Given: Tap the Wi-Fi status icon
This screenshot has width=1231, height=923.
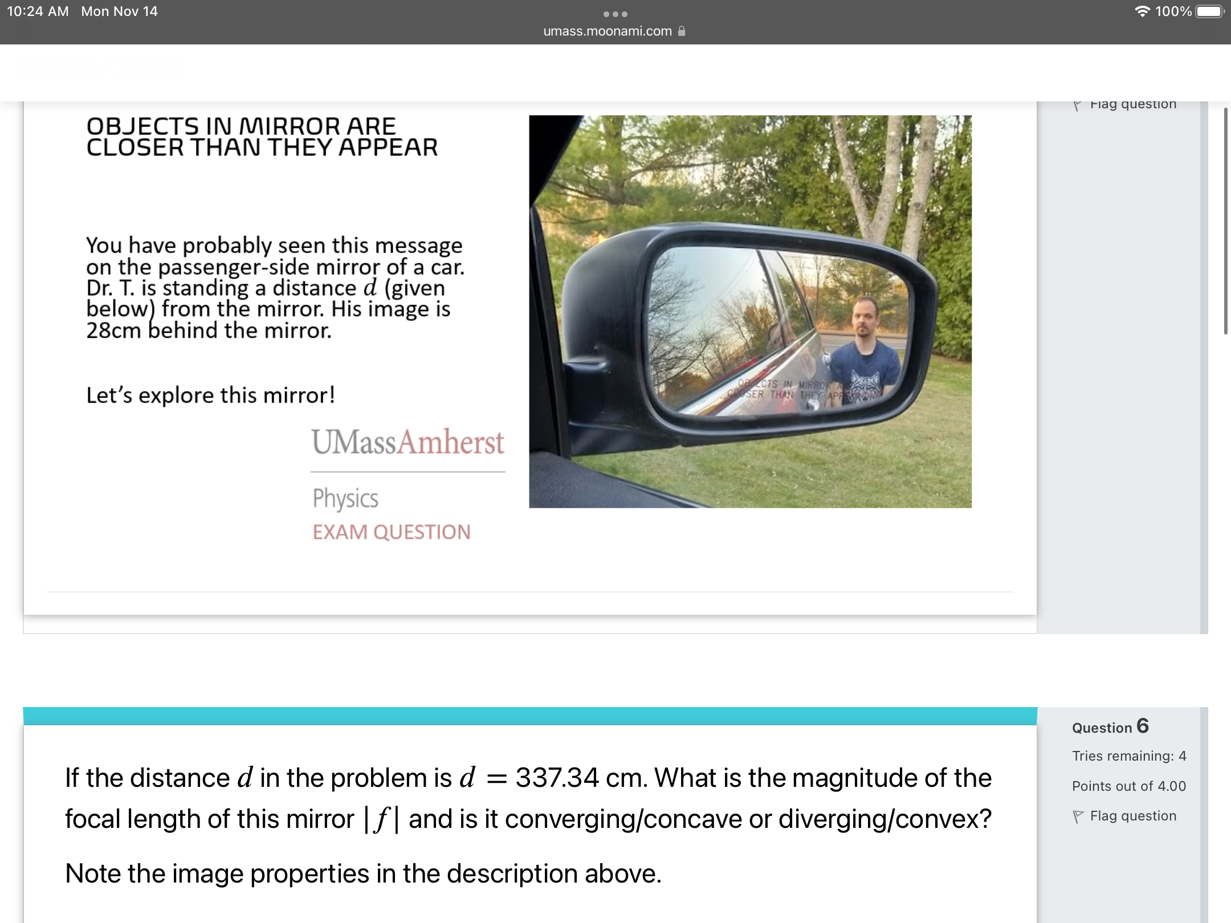Looking at the screenshot, I should [x=1142, y=11].
